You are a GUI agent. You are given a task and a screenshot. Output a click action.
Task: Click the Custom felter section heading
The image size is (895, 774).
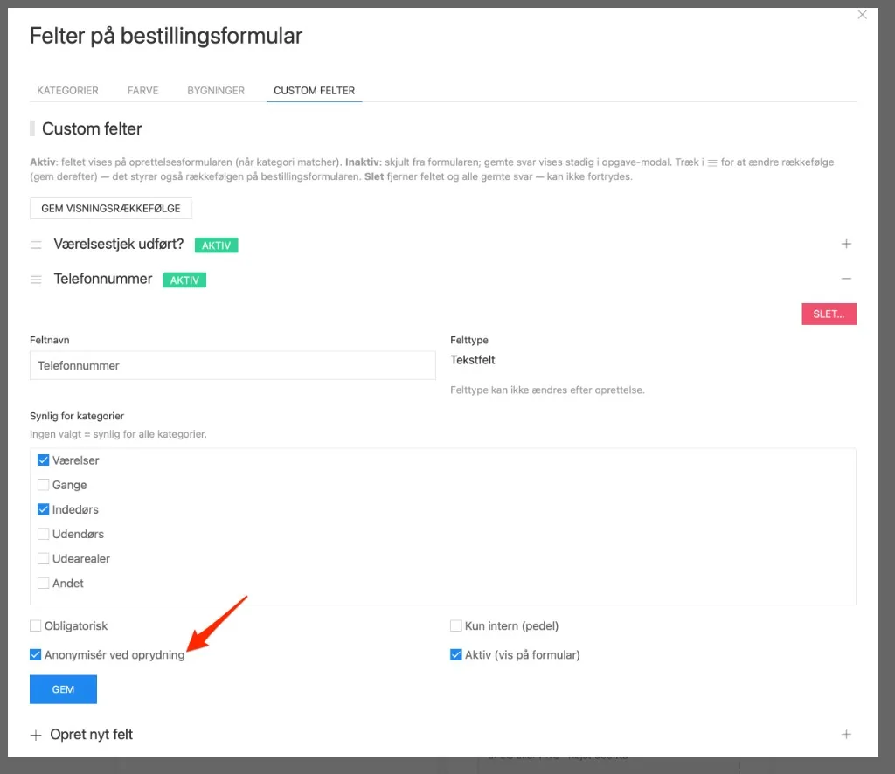(92, 129)
